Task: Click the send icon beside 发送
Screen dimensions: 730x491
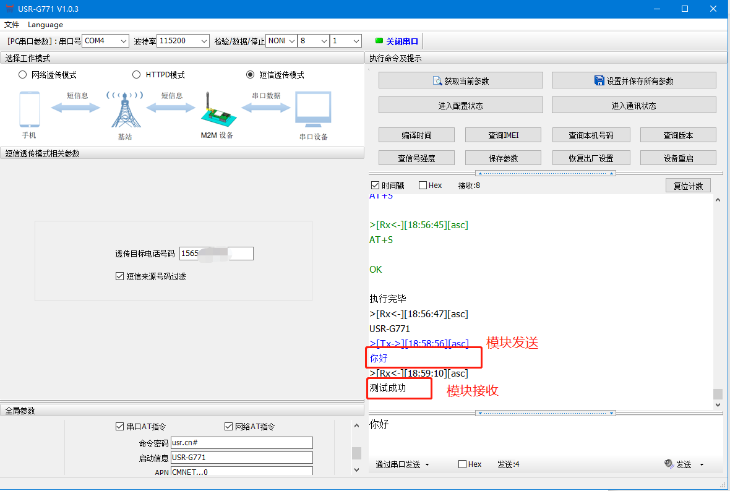Action: click(x=669, y=464)
